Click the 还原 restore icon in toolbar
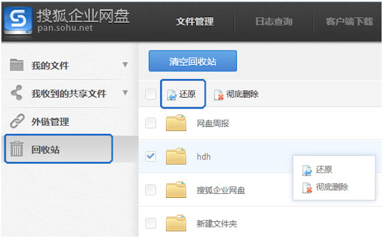Screen dimensions: 383x238 tap(172, 94)
